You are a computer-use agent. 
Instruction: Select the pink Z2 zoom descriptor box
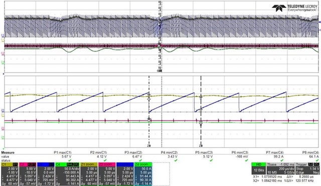(107, 174)
